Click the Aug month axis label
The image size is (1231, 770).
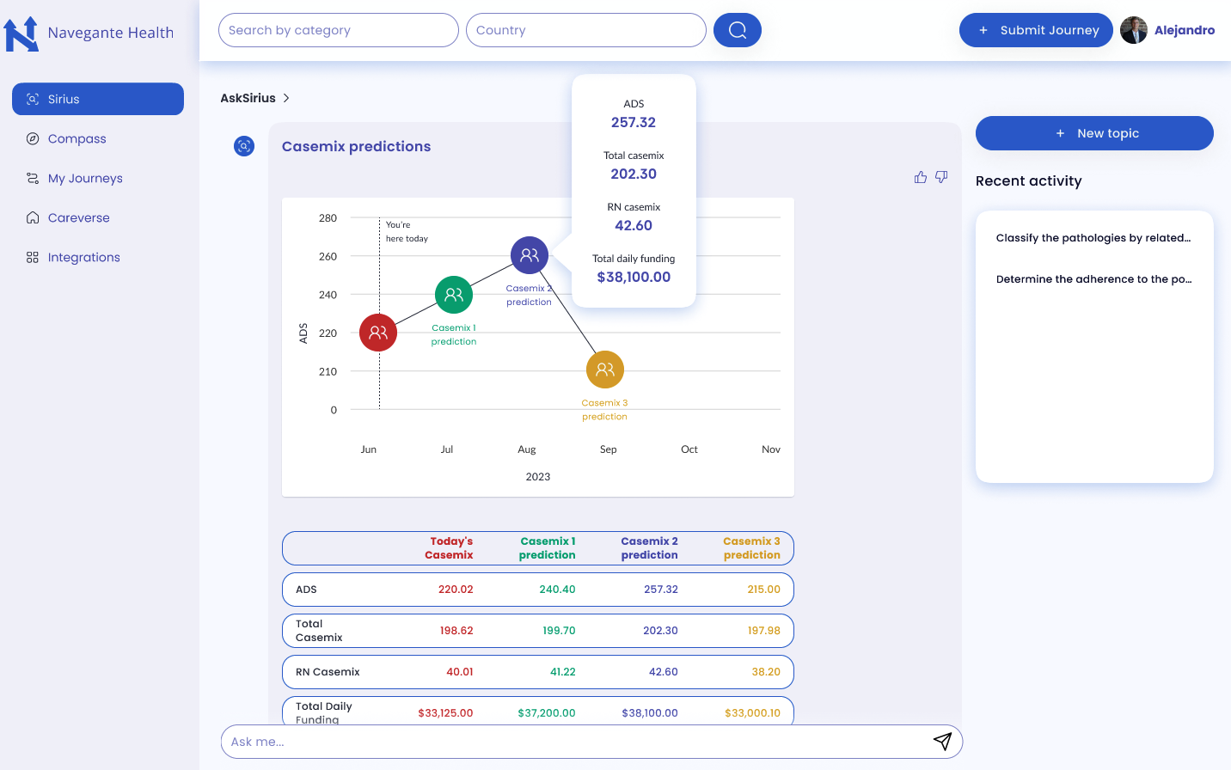(x=527, y=449)
